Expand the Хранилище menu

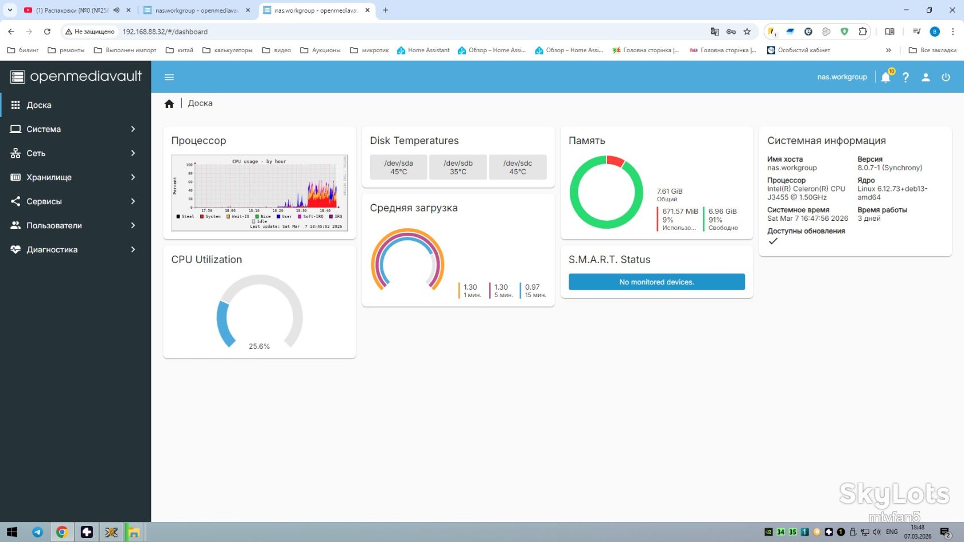point(75,177)
